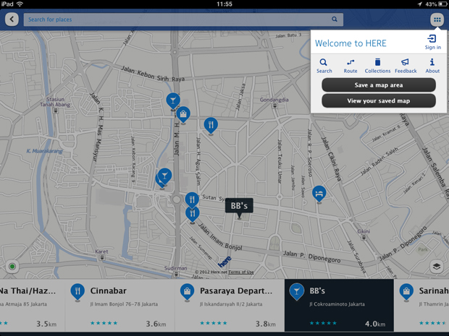The image size is (449, 336).
Task: Select the upper restaurant pin at roundabout
Action: pyautogui.click(x=192, y=199)
